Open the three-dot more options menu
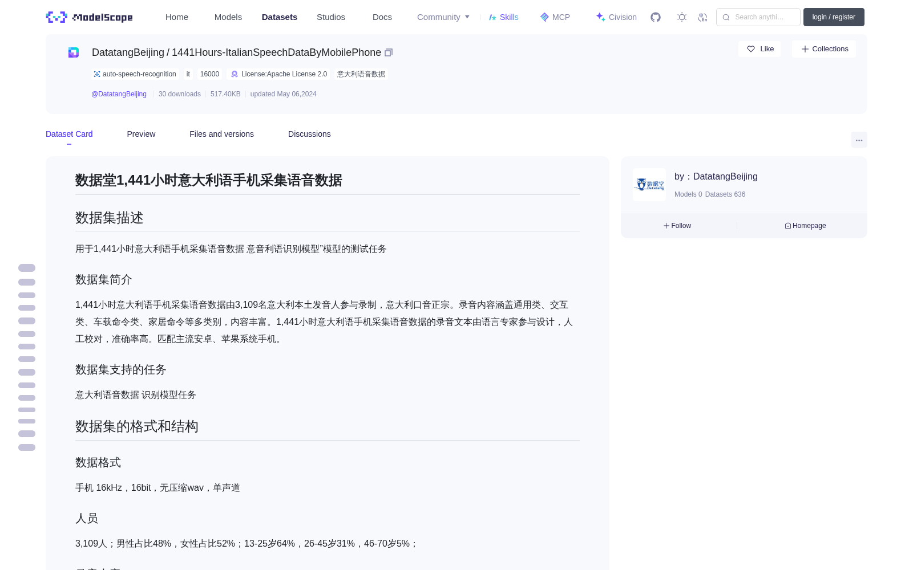Viewport: 913px width, 570px height. click(859, 140)
